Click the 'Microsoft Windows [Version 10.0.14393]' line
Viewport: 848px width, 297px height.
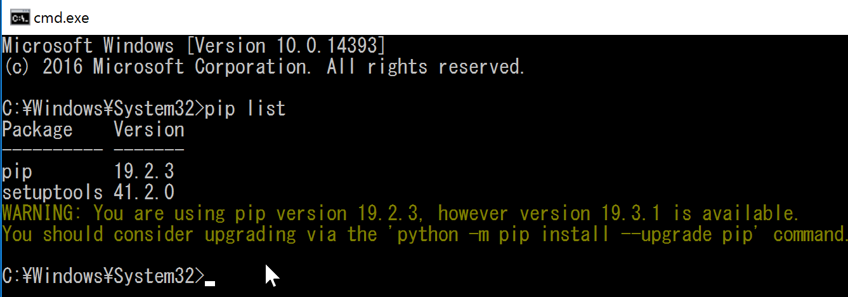point(193,46)
